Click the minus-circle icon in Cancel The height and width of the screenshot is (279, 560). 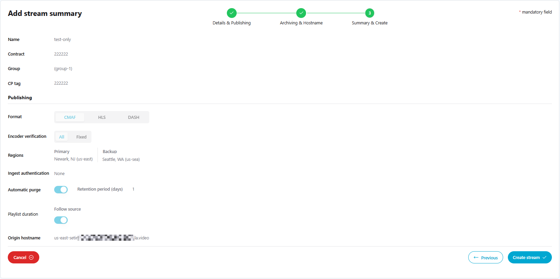tap(31, 257)
